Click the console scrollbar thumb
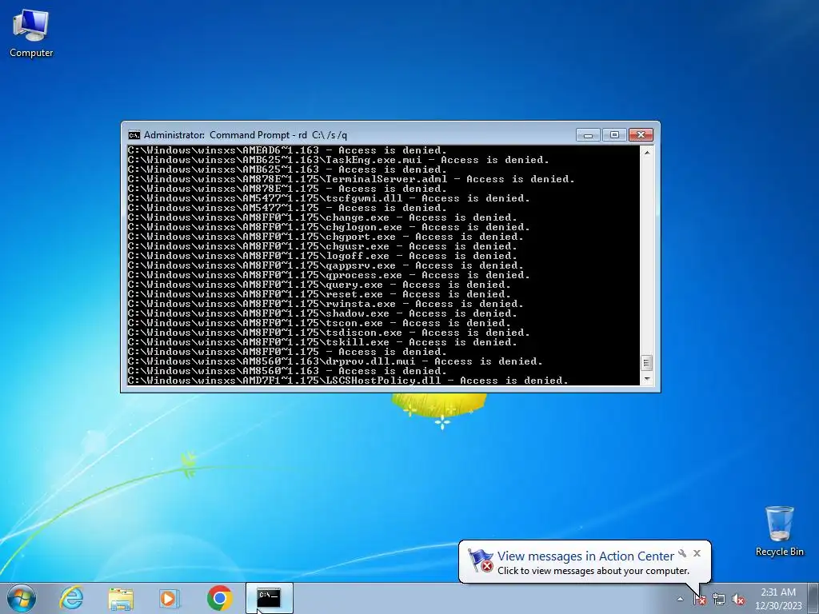Viewport: 819px width, 614px height. click(x=646, y=362)
